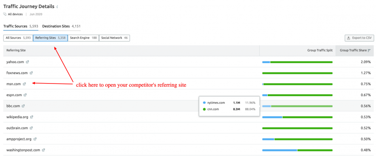Viewport: 376px width, 156px height.
Task: Switch to Traffic Sources tab
Action: point(21,26)
